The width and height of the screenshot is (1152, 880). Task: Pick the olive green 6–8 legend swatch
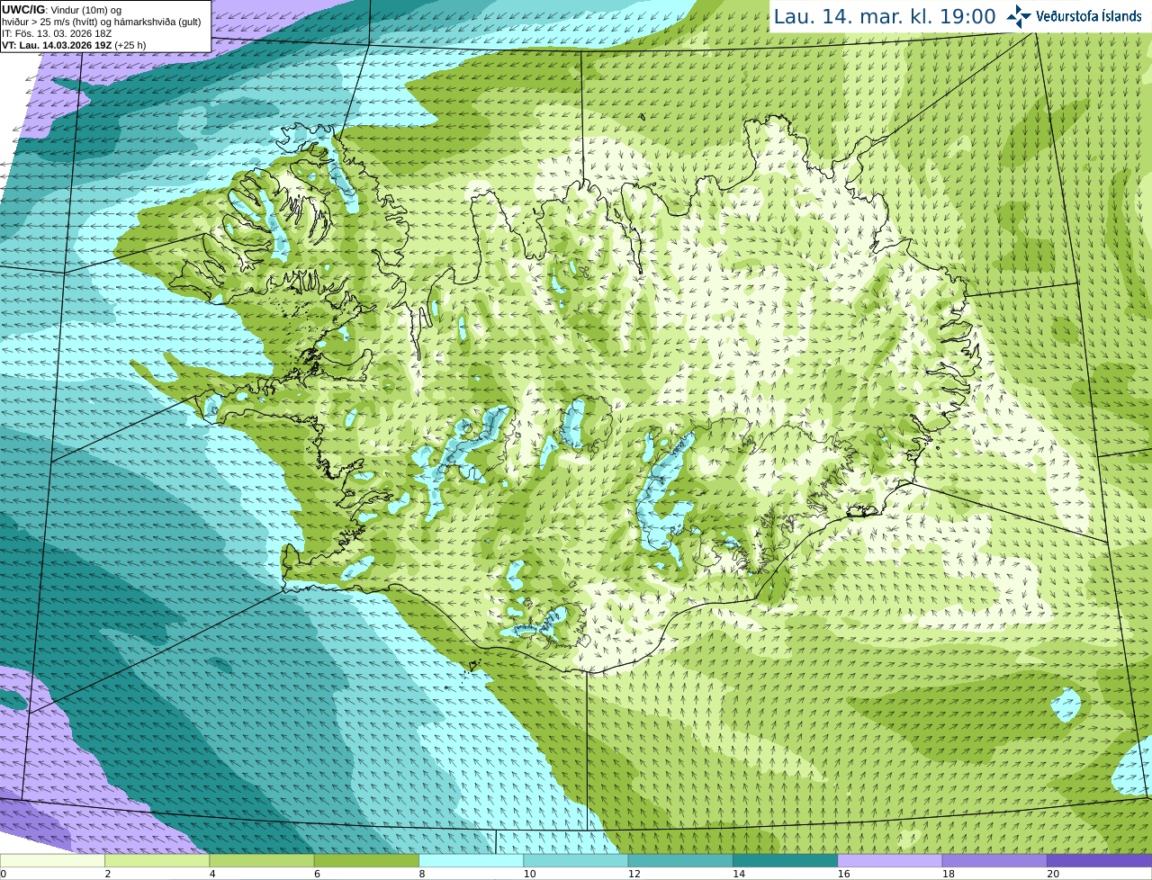coord(366,860)
